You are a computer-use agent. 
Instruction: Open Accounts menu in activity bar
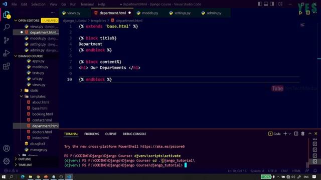click(x=7, y=148)
